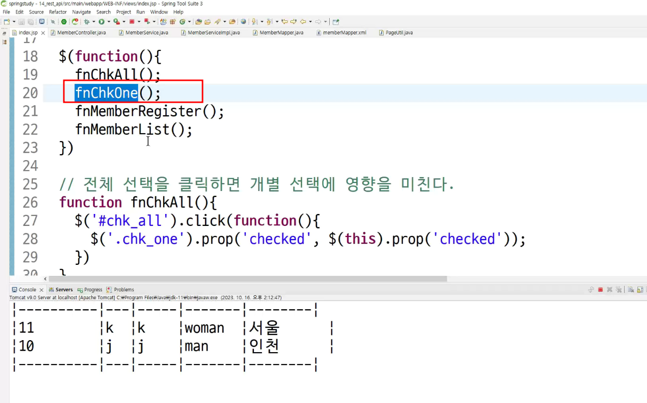Click the Save All toolbar icon

click(x=31, y=22)
